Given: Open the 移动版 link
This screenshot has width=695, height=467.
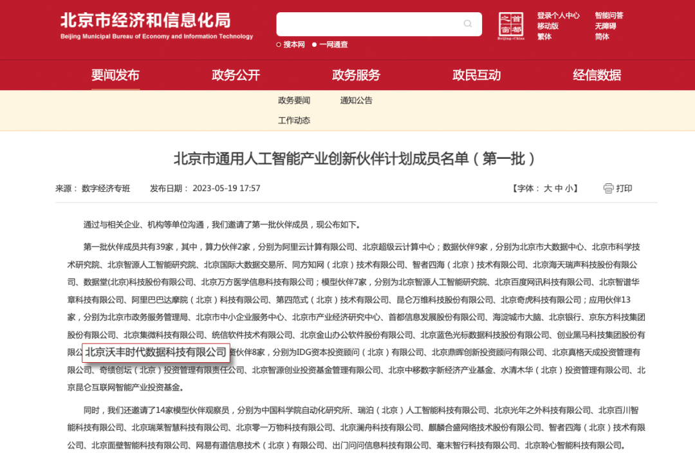Looking at the screenshot, I should (x=548, y=26).
